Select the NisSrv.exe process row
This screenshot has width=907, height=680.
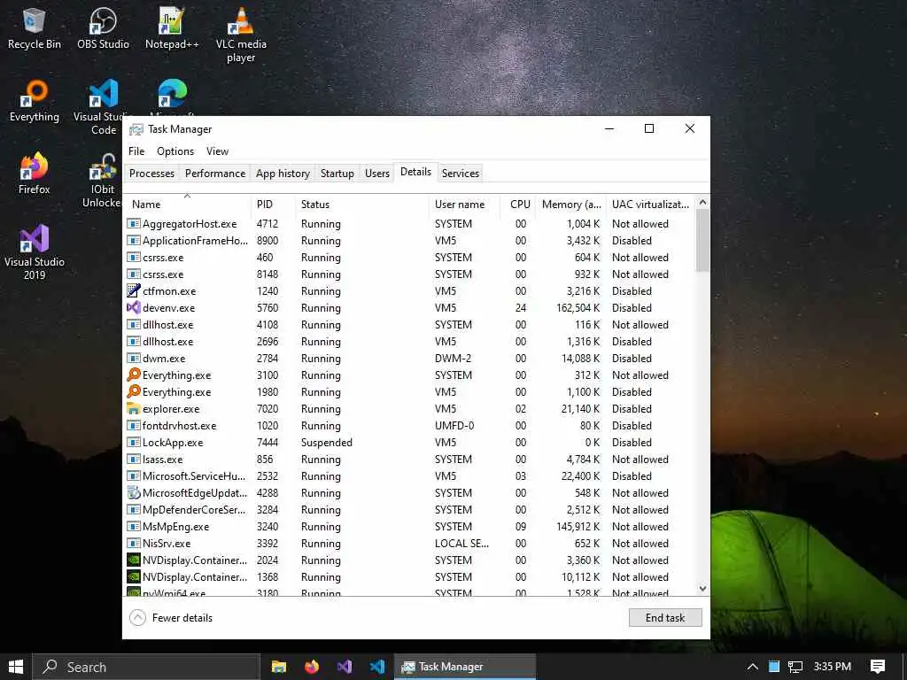click(x=409, y=543)
